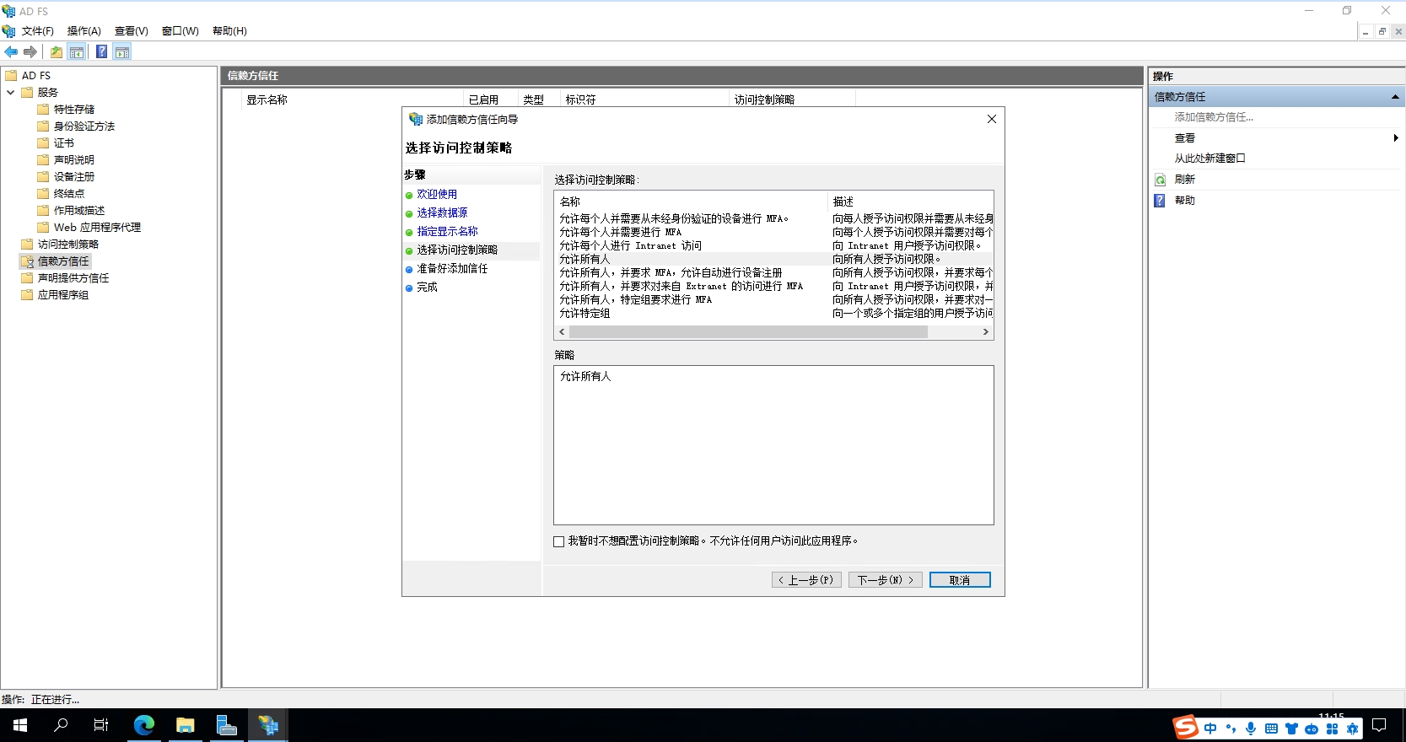The height and width of the screenshot is (742, 1406).
Task: Open Server Manager from the taskbar
Action: 226,725
